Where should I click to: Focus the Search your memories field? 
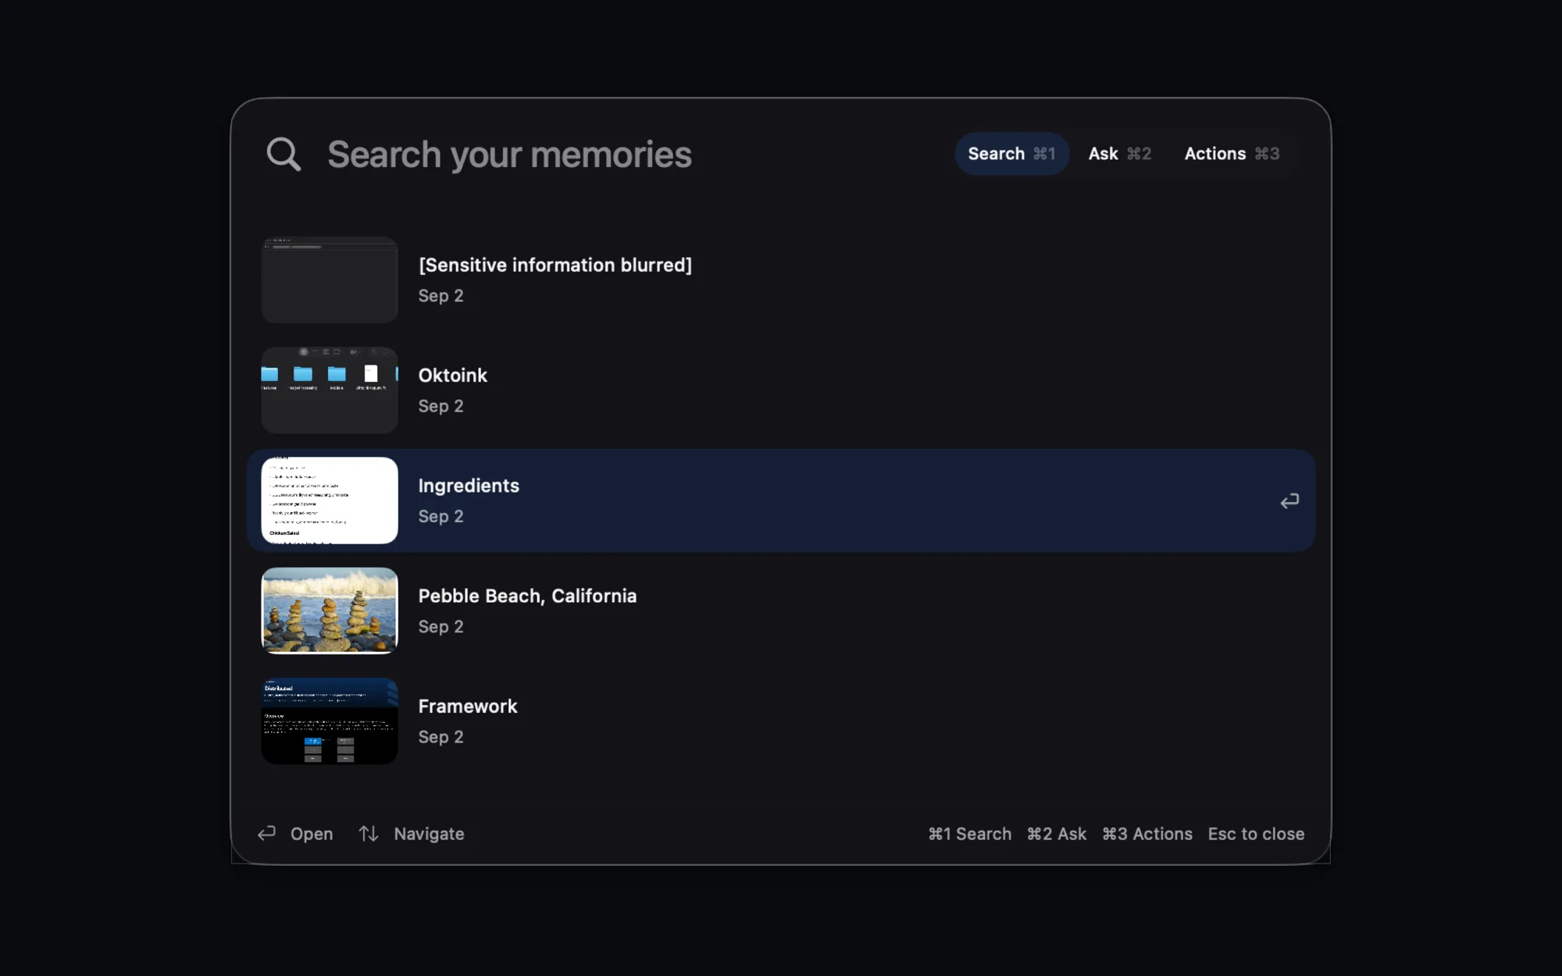(509, 155)
